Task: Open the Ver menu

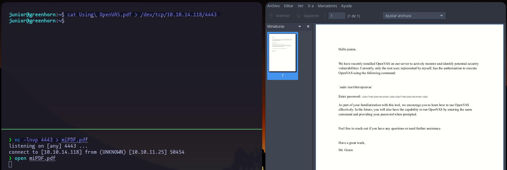Action: tap(300, 6)
